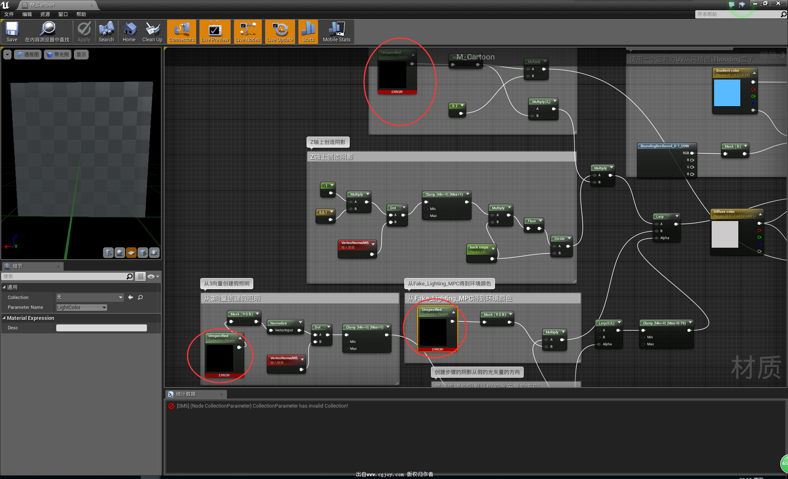
Task: Toggle the Live Nodes button
Action: pos(247,32)
